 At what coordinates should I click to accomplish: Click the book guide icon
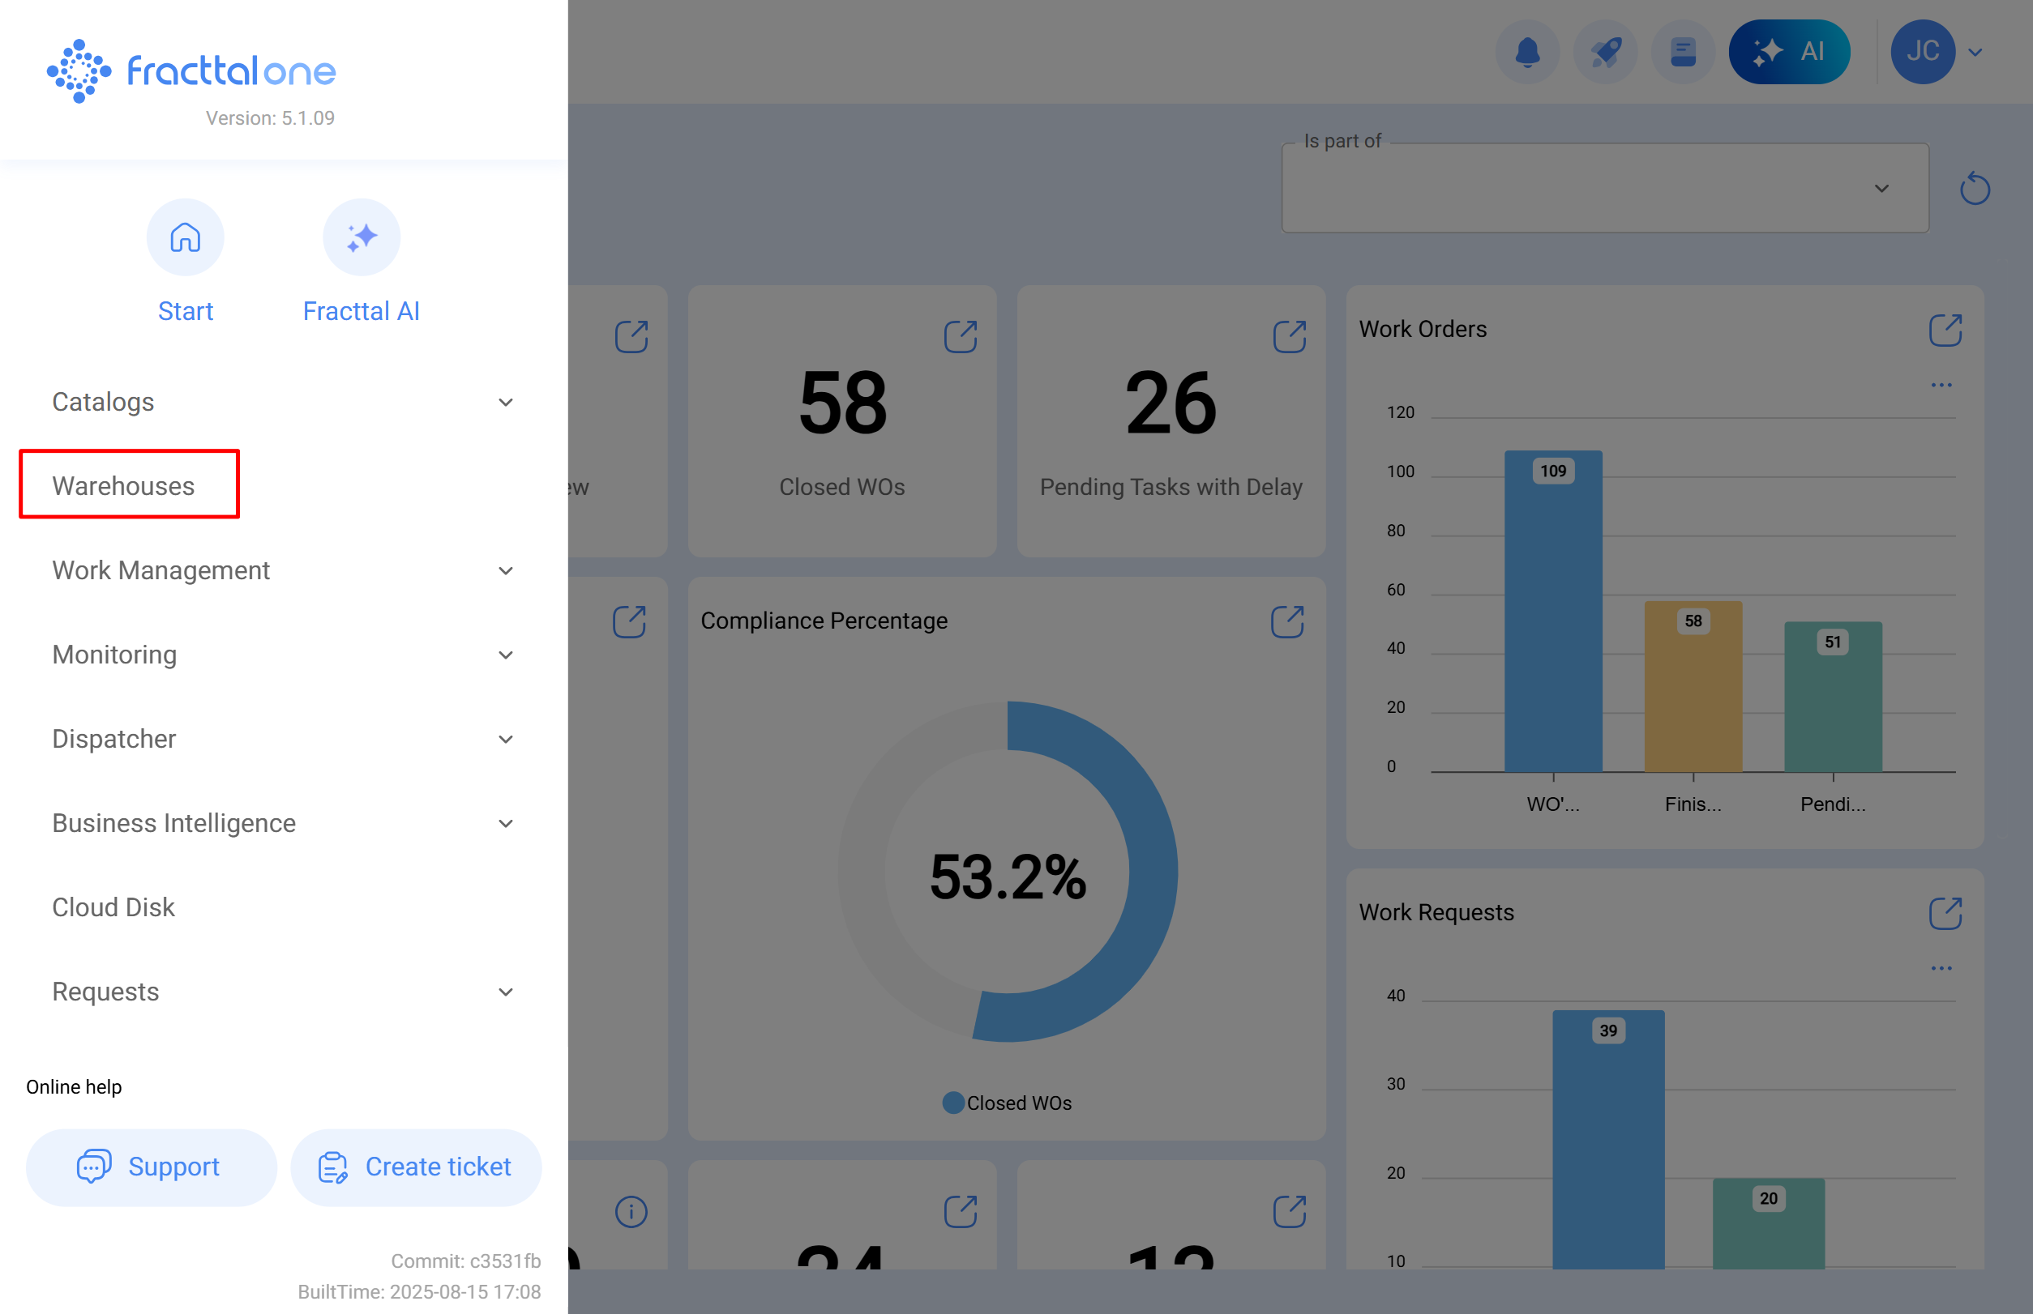1682,52
